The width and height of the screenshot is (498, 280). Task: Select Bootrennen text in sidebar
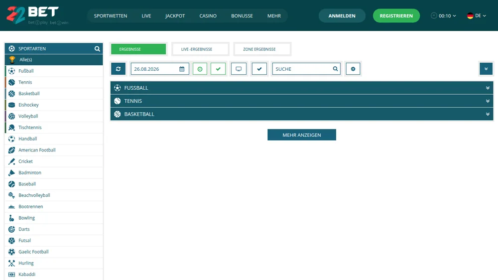click(x=30, y=207)
